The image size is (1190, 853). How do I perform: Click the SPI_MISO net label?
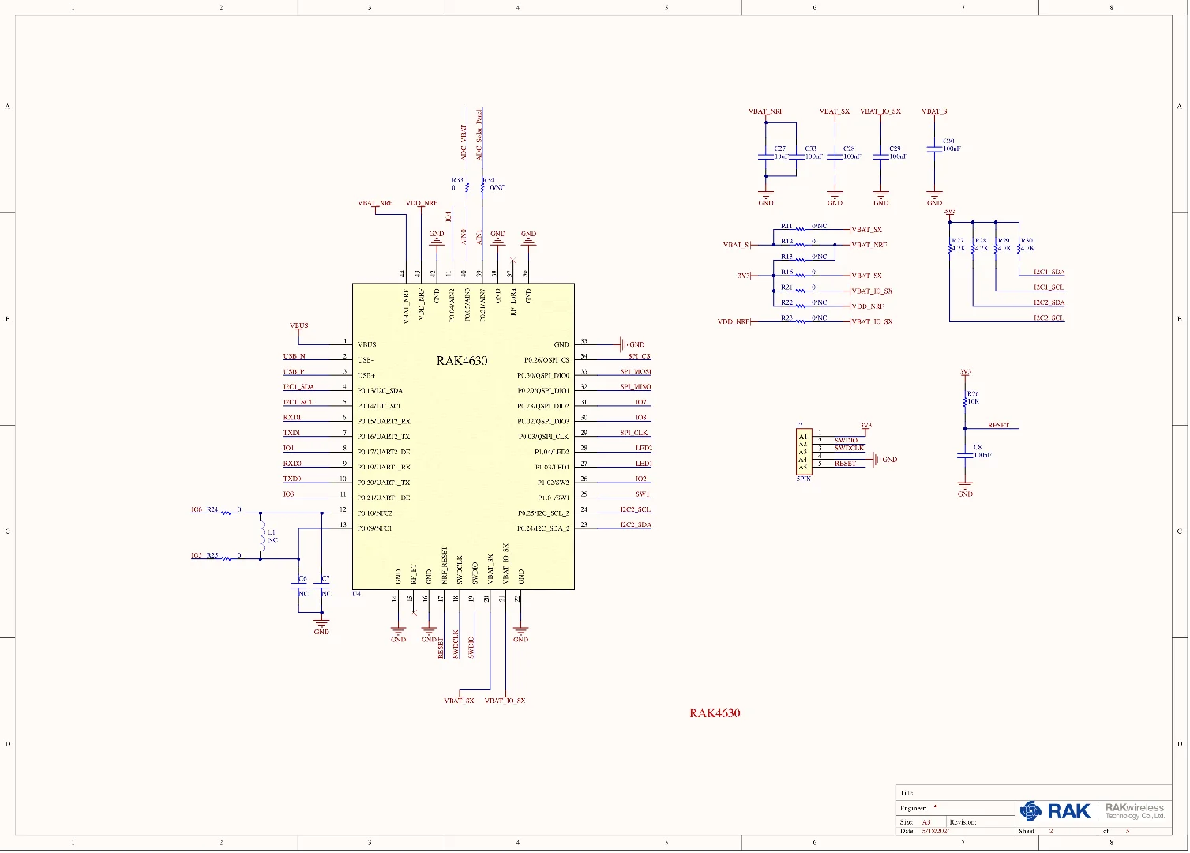pyautogui.click(x=636, y=387)
